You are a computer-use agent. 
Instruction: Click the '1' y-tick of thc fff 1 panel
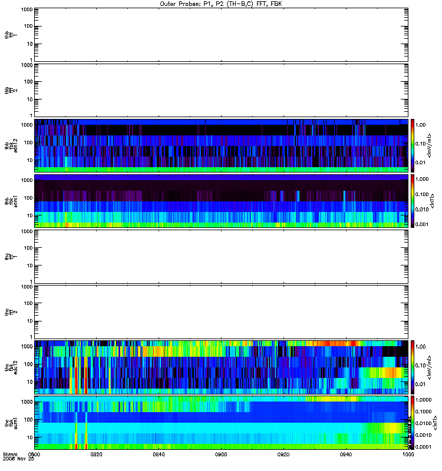tap(31, 281)
